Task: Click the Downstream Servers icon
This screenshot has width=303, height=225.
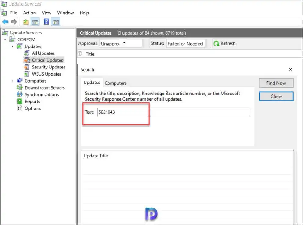Action: click(x=20, y=88)
